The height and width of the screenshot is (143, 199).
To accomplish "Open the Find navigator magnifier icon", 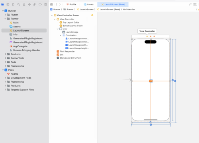I will pos(19,4).
